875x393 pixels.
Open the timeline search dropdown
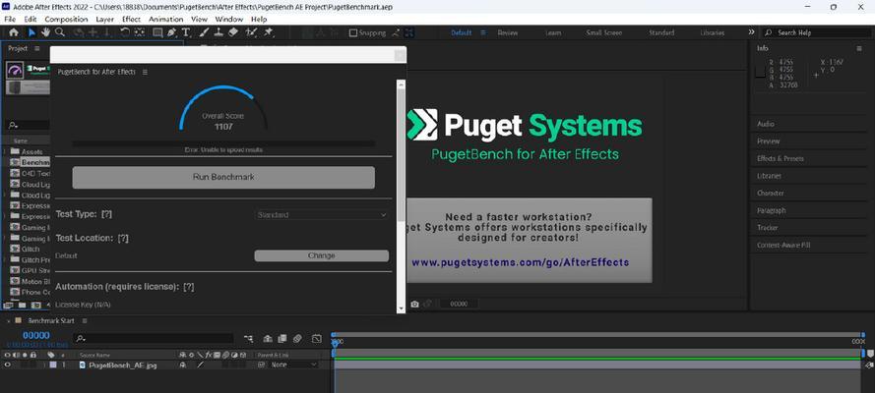click(82, 338)
